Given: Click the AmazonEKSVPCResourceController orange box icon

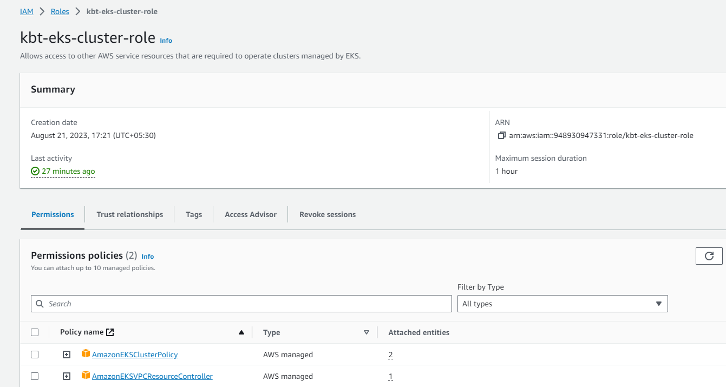Looking at the screenshot, I should (86, 375).
